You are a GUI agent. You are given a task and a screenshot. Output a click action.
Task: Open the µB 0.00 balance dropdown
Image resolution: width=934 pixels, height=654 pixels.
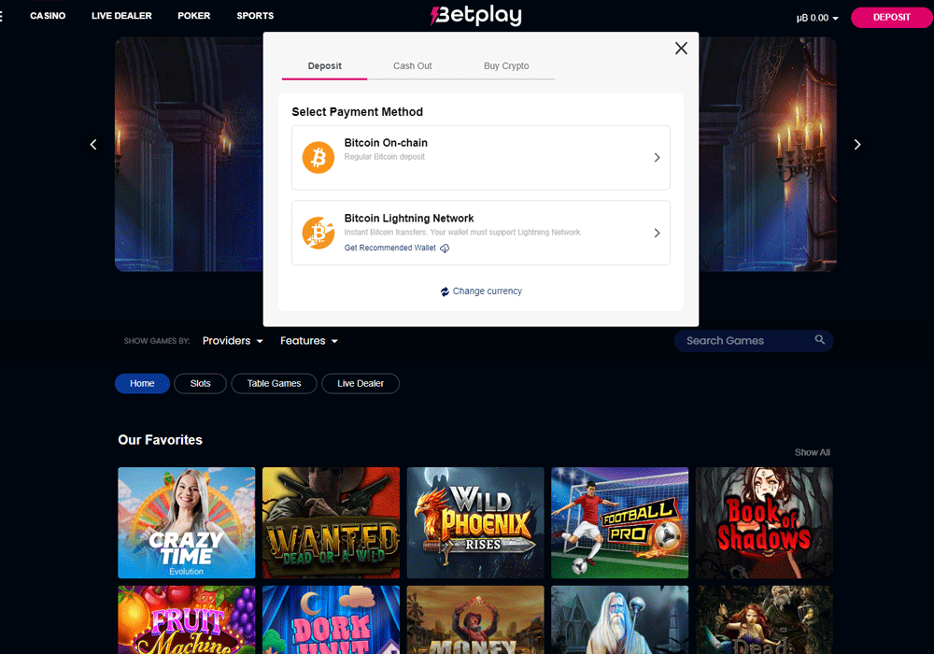point(817,18)
